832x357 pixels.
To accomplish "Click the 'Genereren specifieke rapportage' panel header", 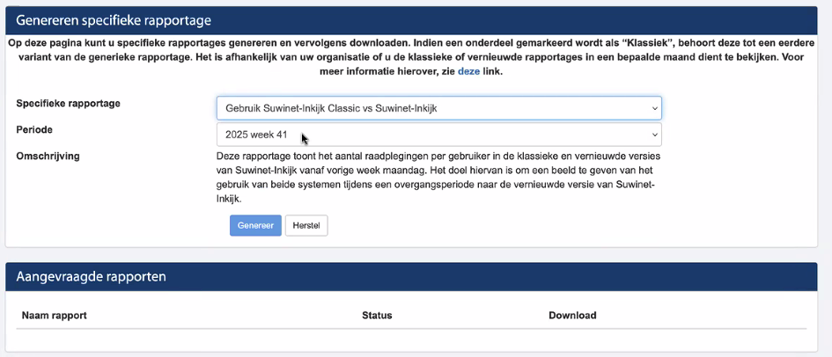I will pos(113,20).
